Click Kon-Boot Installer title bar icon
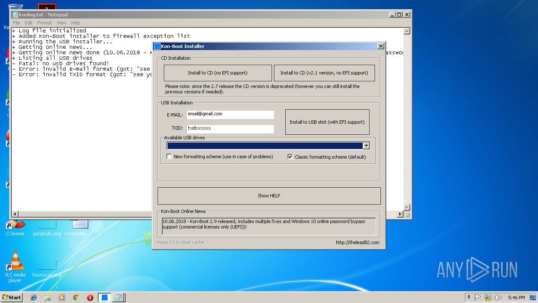This screenshot has height=303, width=538. point(157,46)
